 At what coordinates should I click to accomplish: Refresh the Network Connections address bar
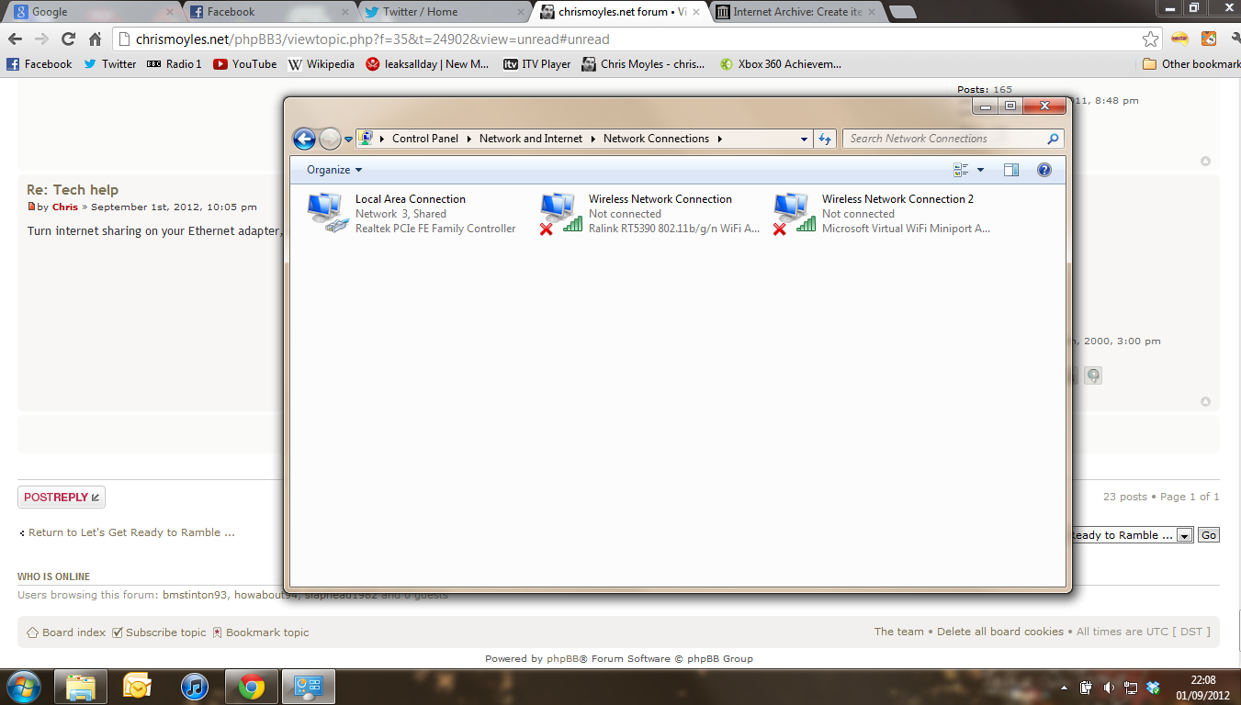(825, 139)
